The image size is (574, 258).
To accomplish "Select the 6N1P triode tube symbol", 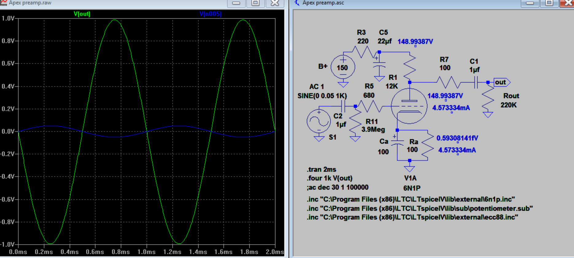I will pos(409,106).
